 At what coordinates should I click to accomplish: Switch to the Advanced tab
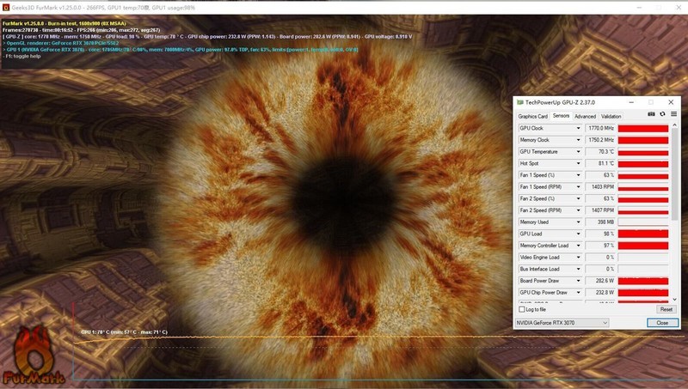coord(585,116)
